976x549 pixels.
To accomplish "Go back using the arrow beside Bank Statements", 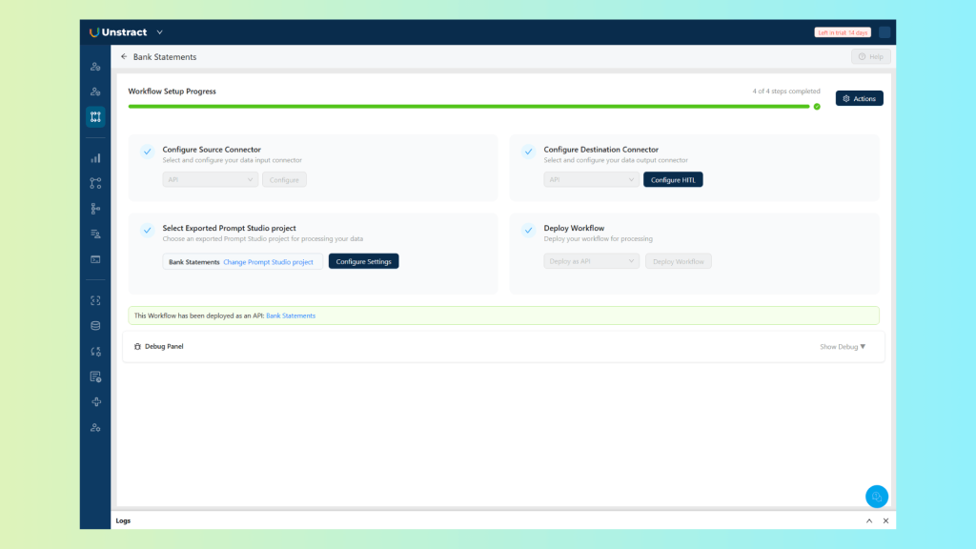I will [x=124, y=57].
